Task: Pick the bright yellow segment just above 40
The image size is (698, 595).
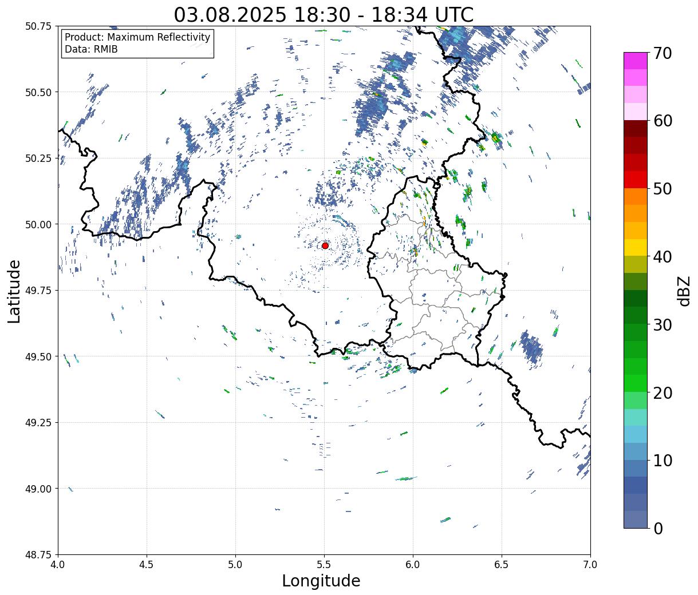Action: pyautogui.click(x=636, y=248)
